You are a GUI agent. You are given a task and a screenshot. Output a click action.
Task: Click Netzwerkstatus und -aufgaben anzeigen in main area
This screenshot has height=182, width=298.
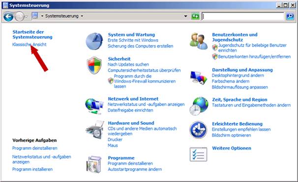coord(146,104)
